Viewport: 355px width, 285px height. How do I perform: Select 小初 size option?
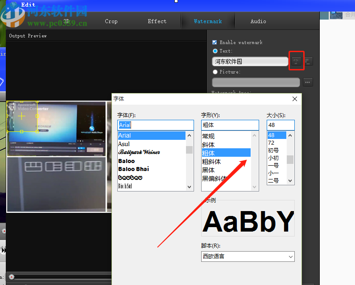277,158
